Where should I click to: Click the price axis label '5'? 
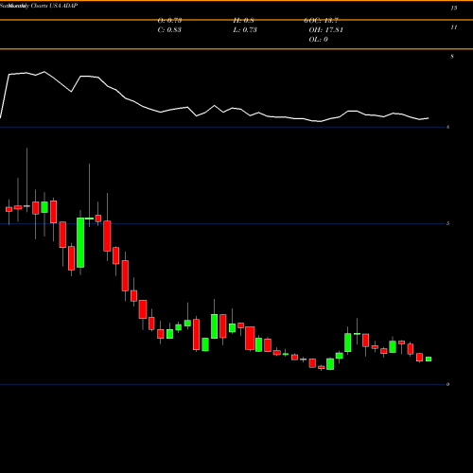pyautogui.click(x=447, y=223)
